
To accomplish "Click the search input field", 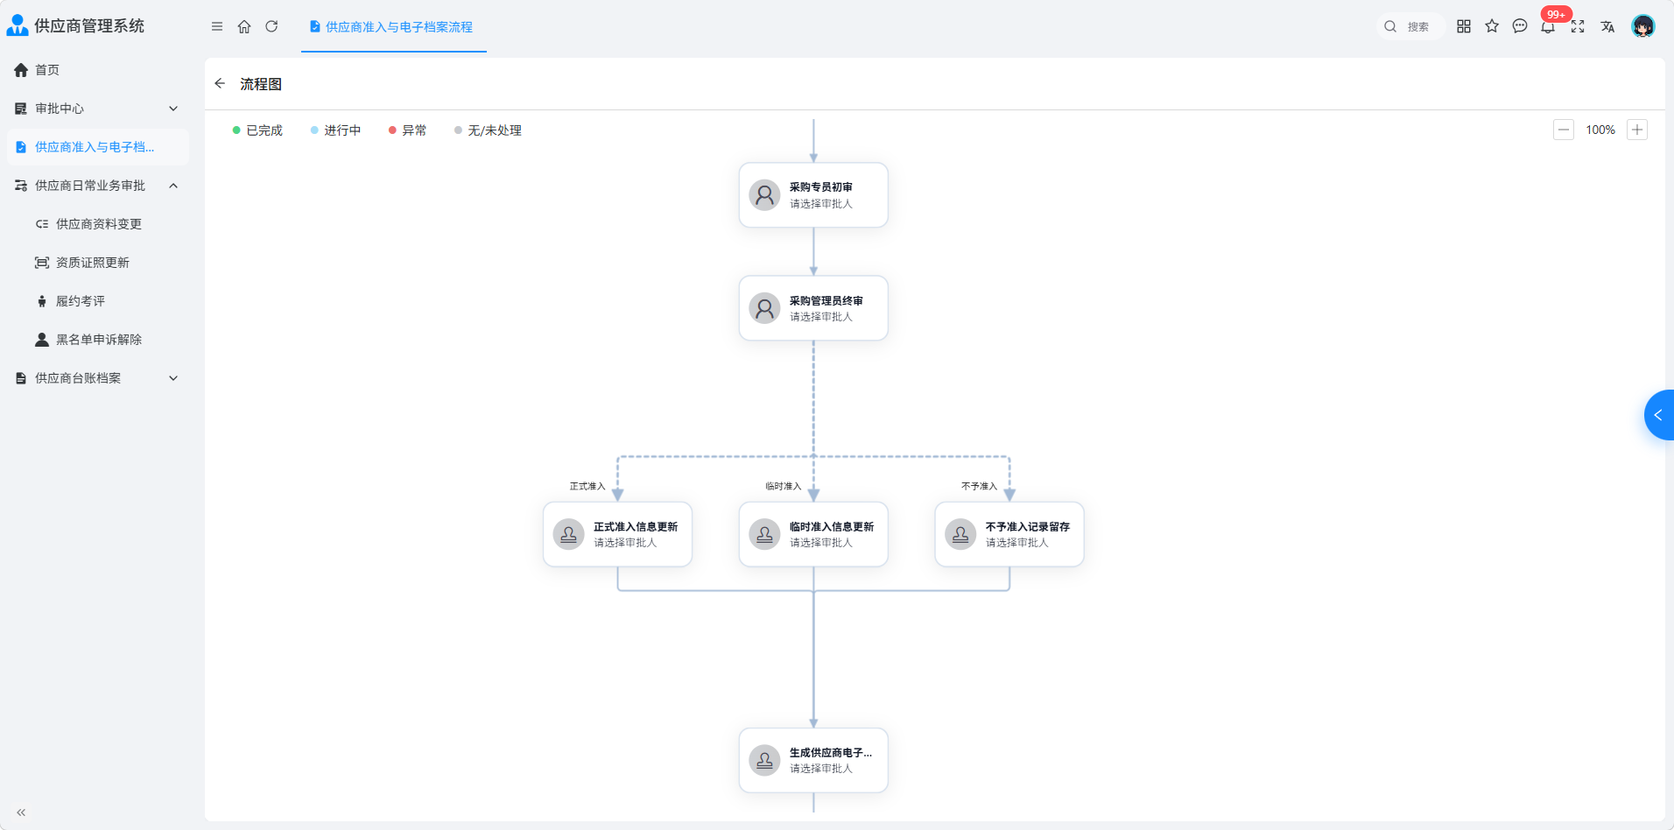I will click(1410, 26).
